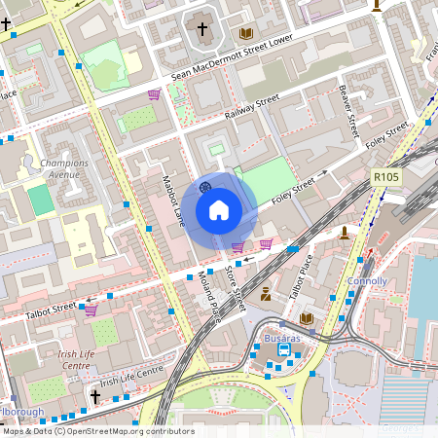Click the Champions Avenue label
The width and height of the screenshot is (438, 438).
(64, 168)
